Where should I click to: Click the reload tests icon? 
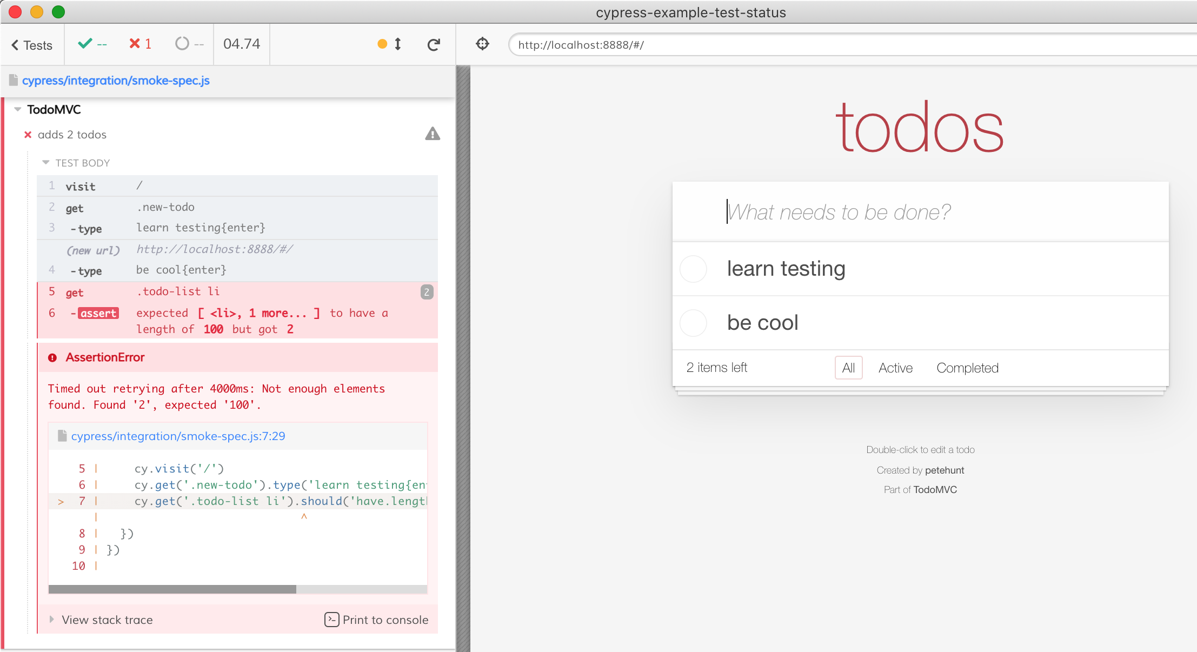tap(433, 44)
